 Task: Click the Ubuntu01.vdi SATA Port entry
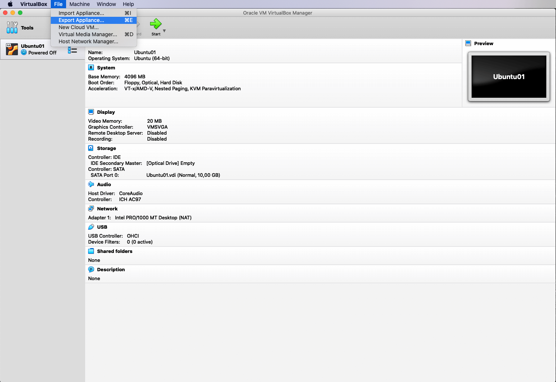(183, 175)
